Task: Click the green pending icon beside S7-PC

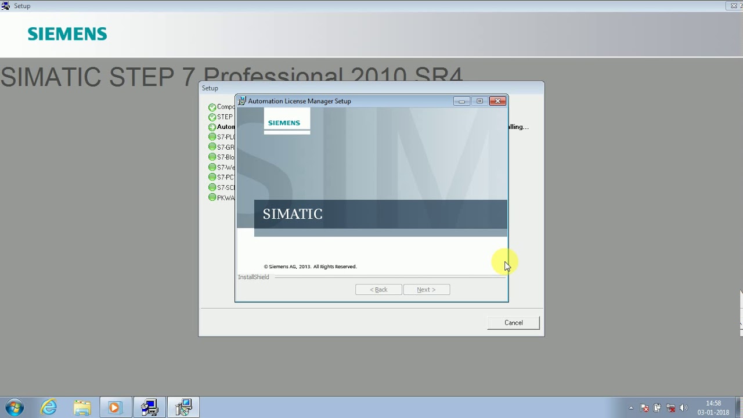Action: (x=212, y=177)
